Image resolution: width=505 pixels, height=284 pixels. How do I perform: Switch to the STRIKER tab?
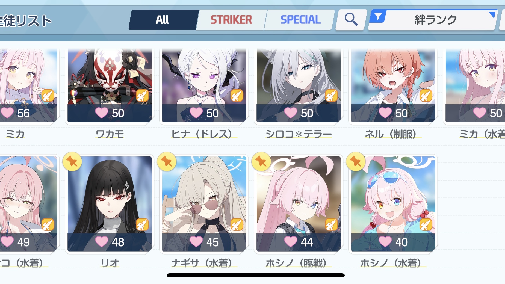point(231,20)
